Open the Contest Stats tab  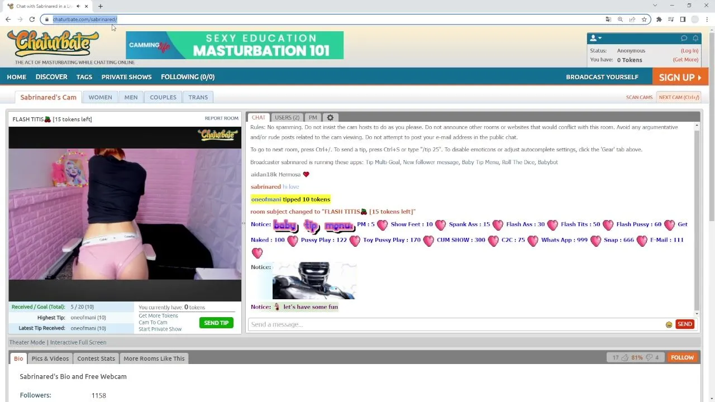coord(96,358)
